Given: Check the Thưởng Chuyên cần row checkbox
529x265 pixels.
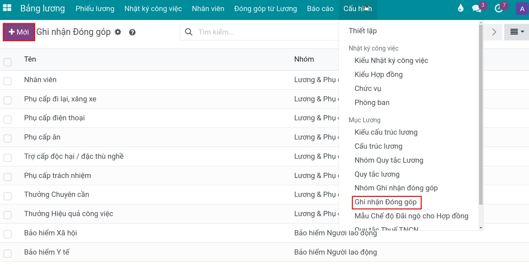Looking at the screenshot, I should pyautogui.click(x=8, y=196).
